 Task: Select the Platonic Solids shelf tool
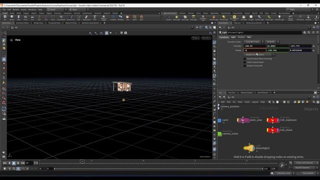104,18
